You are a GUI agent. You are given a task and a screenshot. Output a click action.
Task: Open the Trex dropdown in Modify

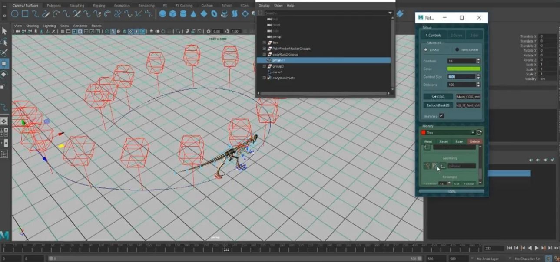473,133
